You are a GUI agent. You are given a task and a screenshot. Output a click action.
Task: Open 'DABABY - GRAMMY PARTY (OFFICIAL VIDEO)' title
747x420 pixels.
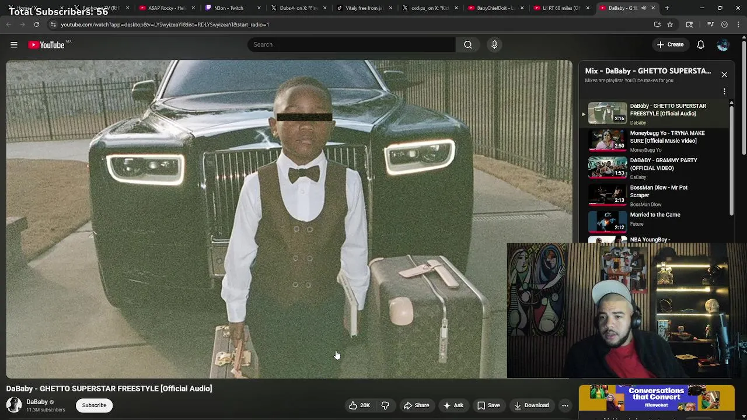(x=664, y=164)
